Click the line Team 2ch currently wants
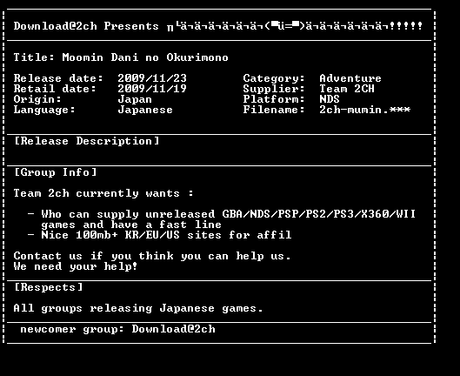 tap(103, 193)
